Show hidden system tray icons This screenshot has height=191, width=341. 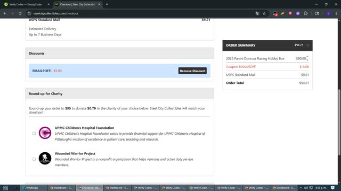click(x=301, y=188)
